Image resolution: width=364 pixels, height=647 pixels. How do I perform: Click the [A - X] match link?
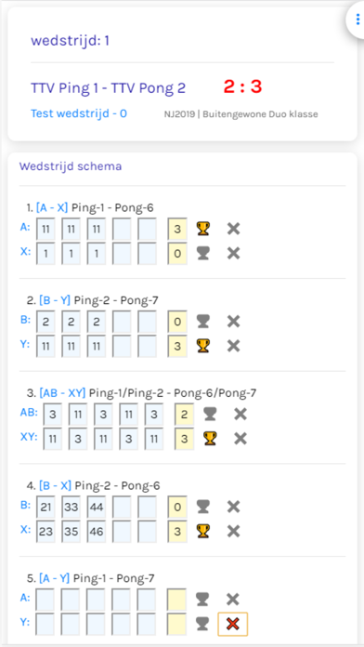click(52, 207)
